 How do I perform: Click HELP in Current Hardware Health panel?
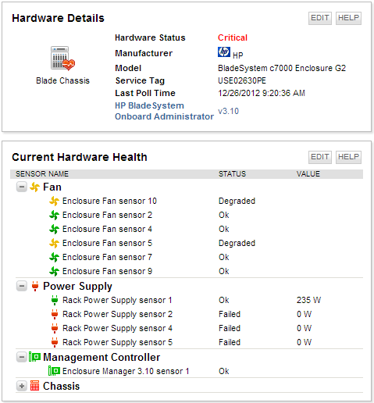point(348,157)
